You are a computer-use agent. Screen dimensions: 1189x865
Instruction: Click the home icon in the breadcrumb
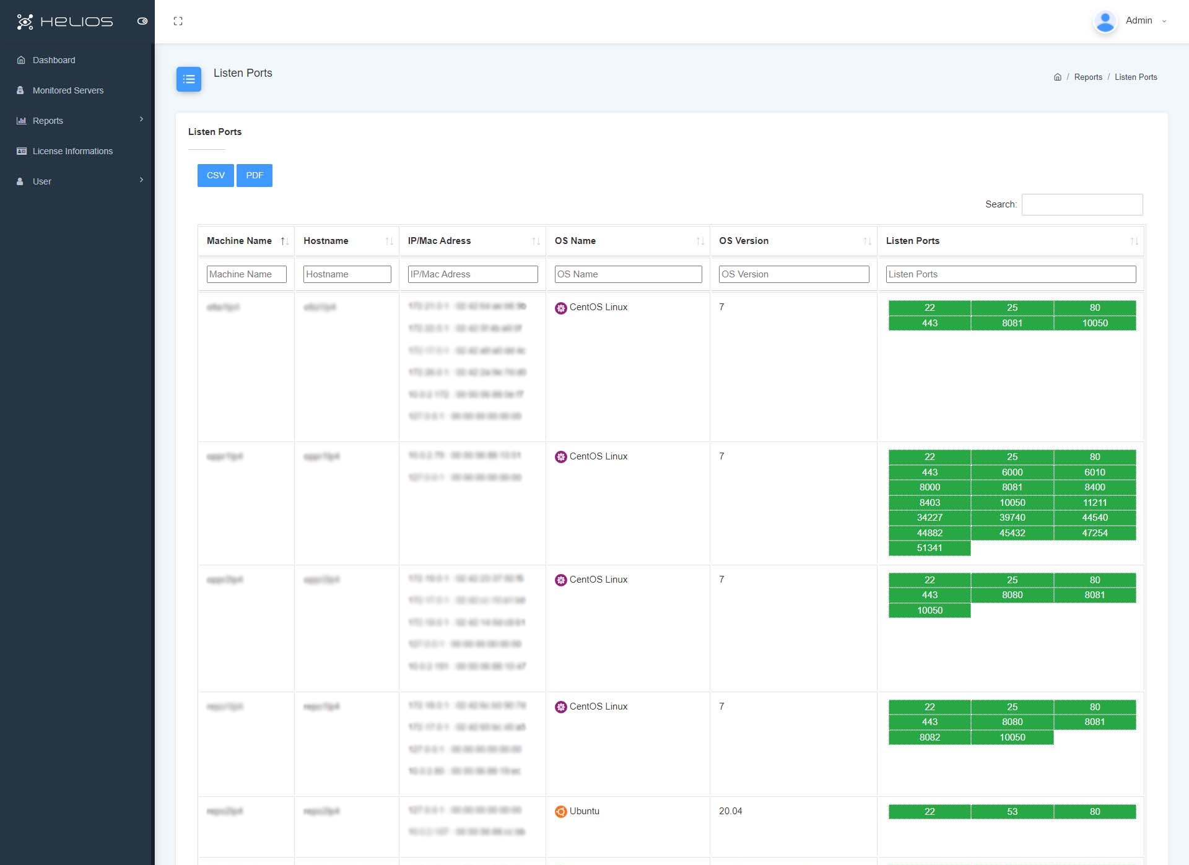tap(1057, 77)
